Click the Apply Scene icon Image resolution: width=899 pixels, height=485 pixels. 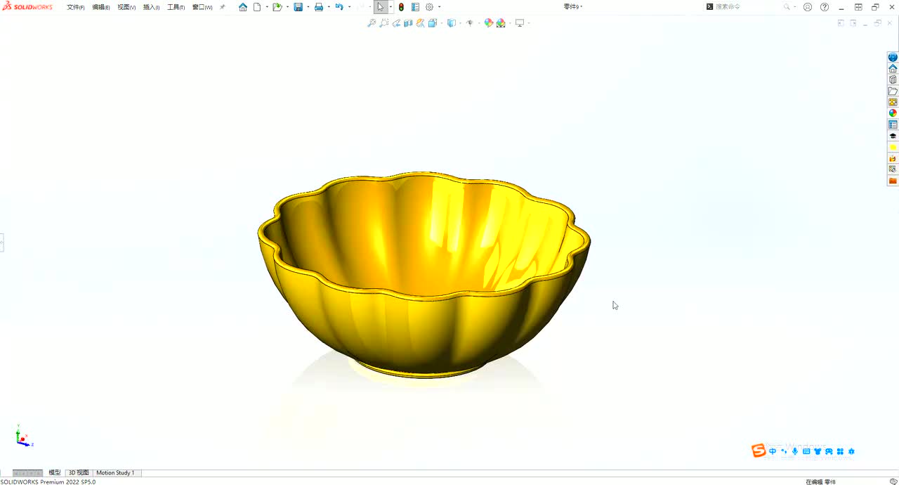tap(501, 23)
